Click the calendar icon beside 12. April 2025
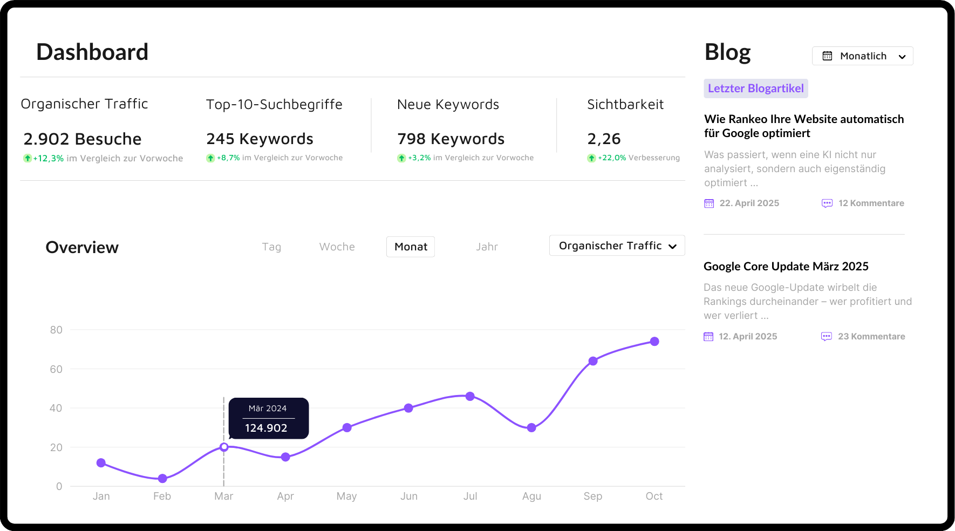The width and height of the screenshot is (955, 531). (708, 337)
